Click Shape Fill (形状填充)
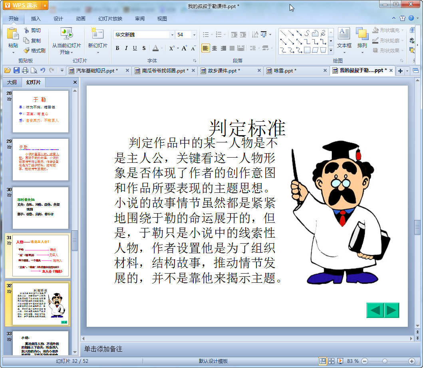423x368 pixels. point(388,30)
